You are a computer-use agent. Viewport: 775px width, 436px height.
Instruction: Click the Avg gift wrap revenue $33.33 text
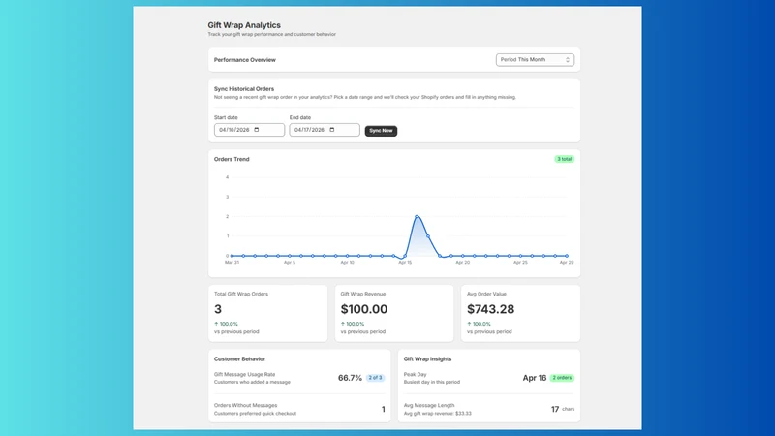(438, 414)
